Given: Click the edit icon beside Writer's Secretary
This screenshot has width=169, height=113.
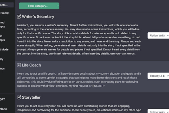Looking at the screenshot, I should click(19, 17).
